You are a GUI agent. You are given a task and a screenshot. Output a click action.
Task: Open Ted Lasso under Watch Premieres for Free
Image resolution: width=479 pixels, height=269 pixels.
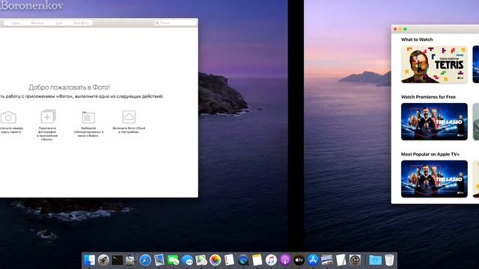coord(434,122)
